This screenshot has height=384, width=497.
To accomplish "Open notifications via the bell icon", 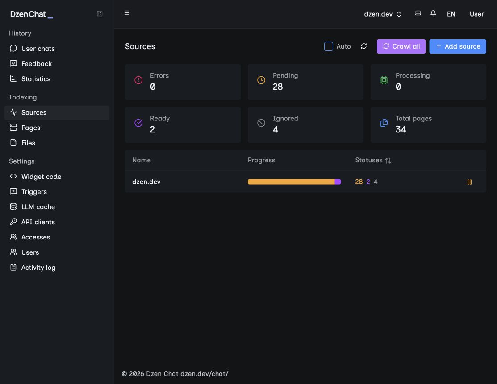I will (x=433, y=13).
